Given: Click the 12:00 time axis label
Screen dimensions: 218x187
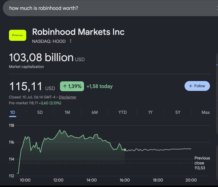Looking at the screenshot, I should (58, 180).
